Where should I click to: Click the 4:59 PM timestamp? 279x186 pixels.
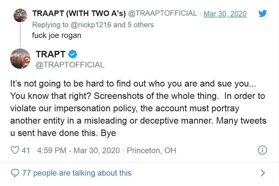52,150
